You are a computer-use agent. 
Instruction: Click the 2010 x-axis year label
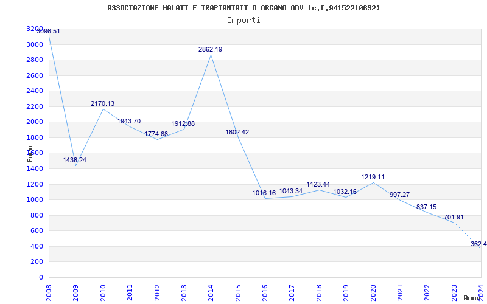103,292
